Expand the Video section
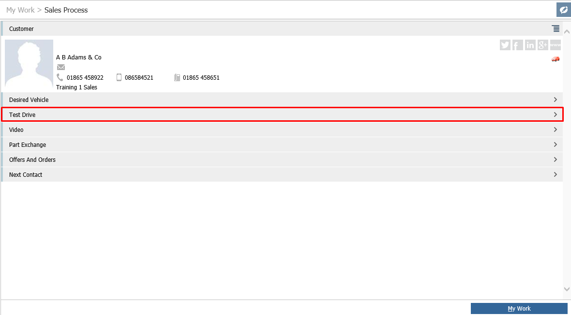Image resolution: width=571 pixels, height=315 pixels. coord(555,129)
